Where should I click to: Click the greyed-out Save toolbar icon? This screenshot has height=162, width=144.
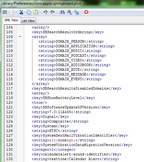pos(5,12)
